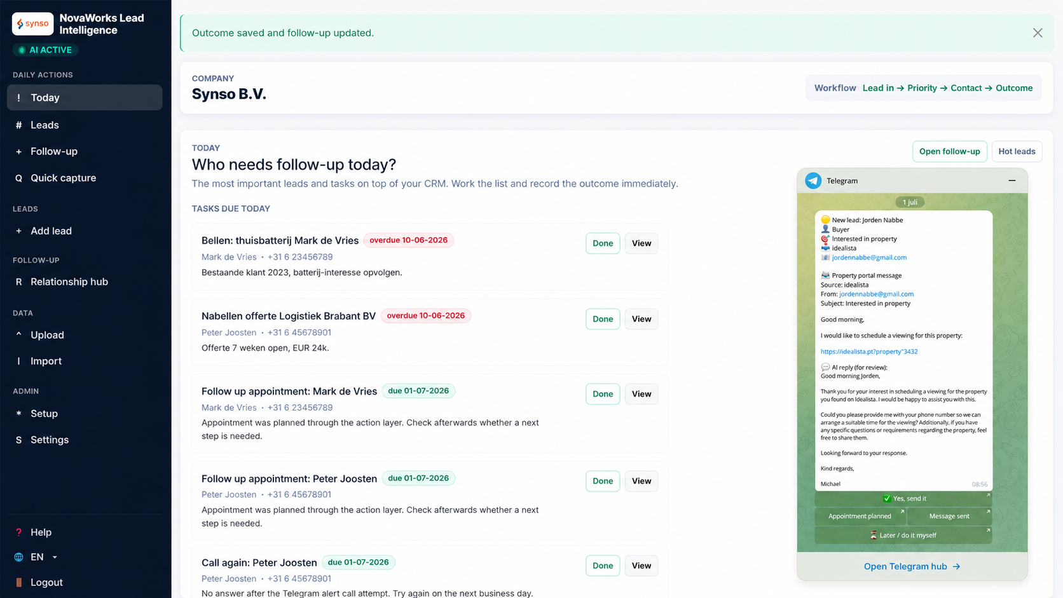Open the Relationship hub
The height and width of the screenshot is (598, 1063).
85,282
